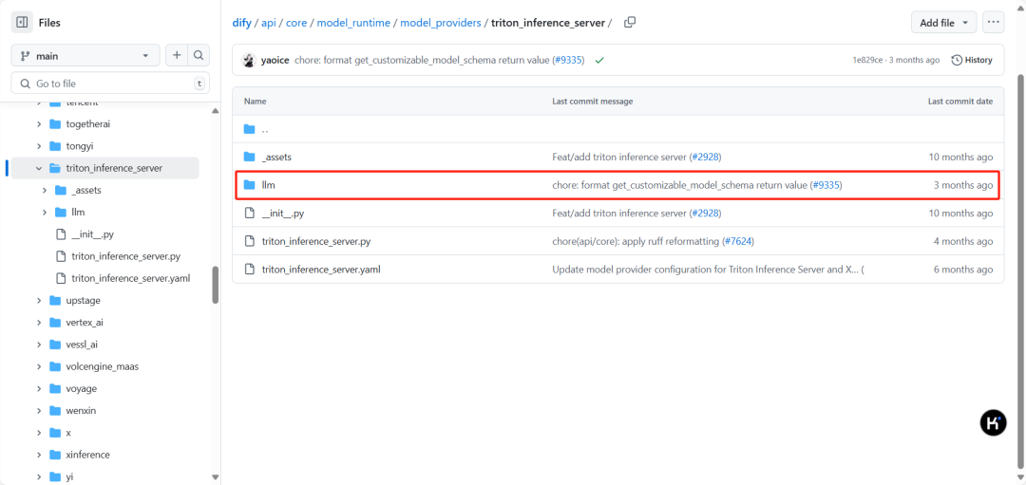Image resolution: width=1026 pixels, height=485 pixels.
Task: Go to dify in the breadcrumb
Action: [241, 23]
